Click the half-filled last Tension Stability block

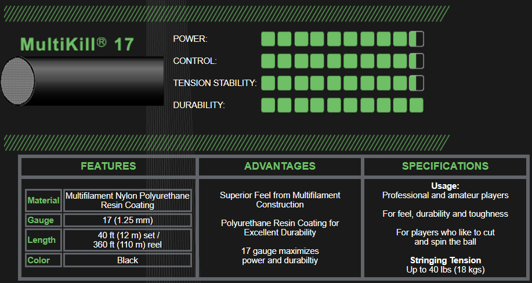coord(416,83)
